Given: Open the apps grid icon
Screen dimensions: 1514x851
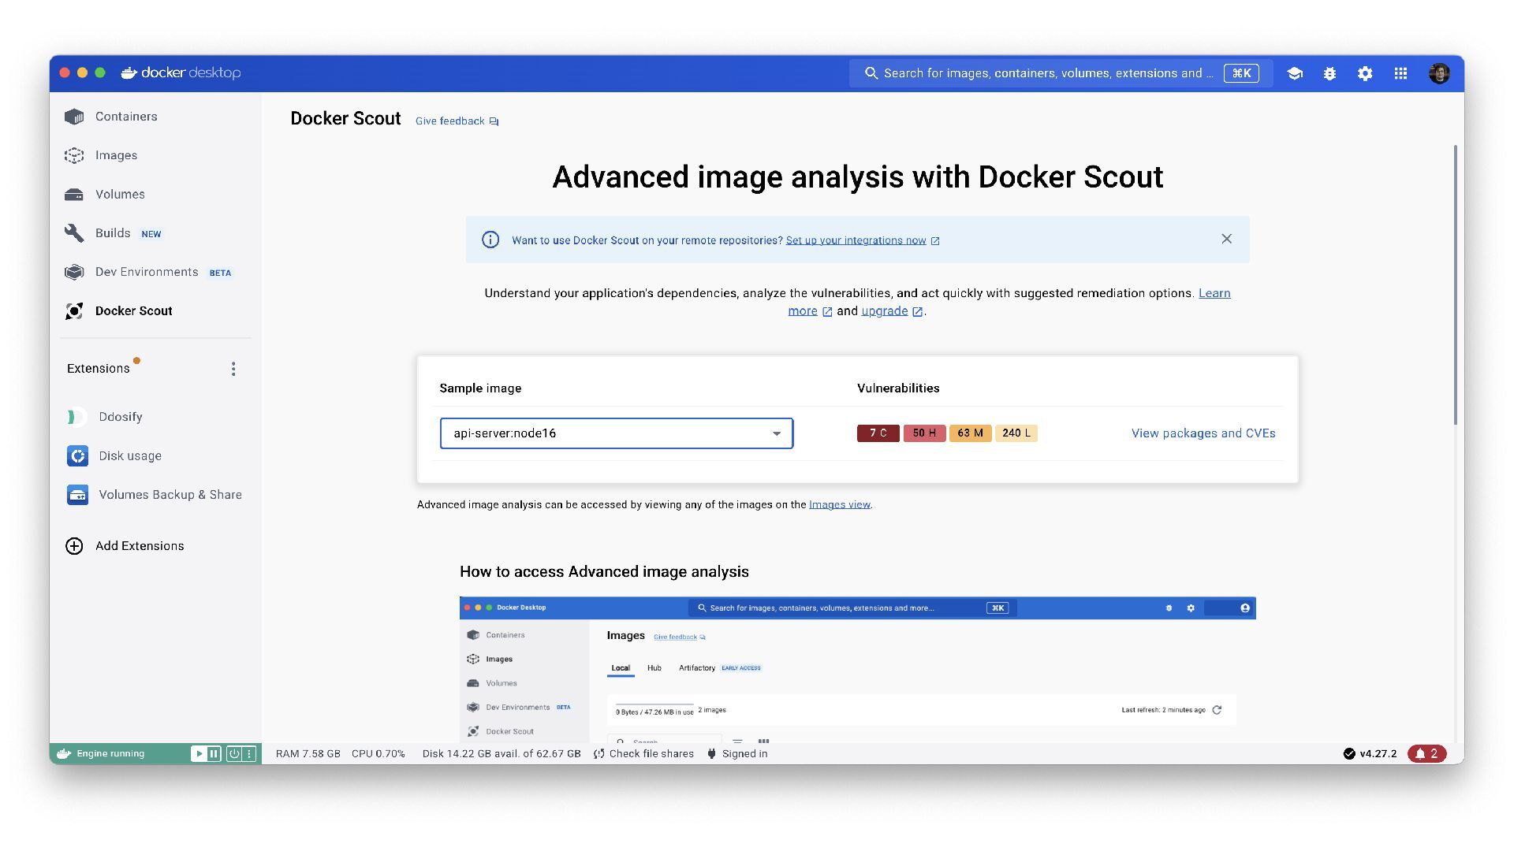Looking at the screenshot, I should [1400, 73].
